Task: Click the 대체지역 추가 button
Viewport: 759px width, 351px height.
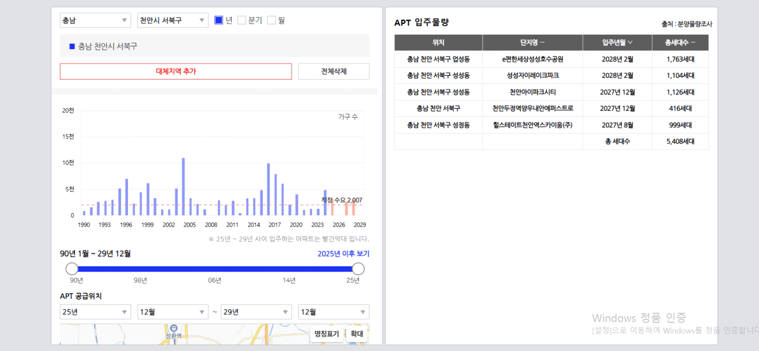Action: click(x=176, y=71)
